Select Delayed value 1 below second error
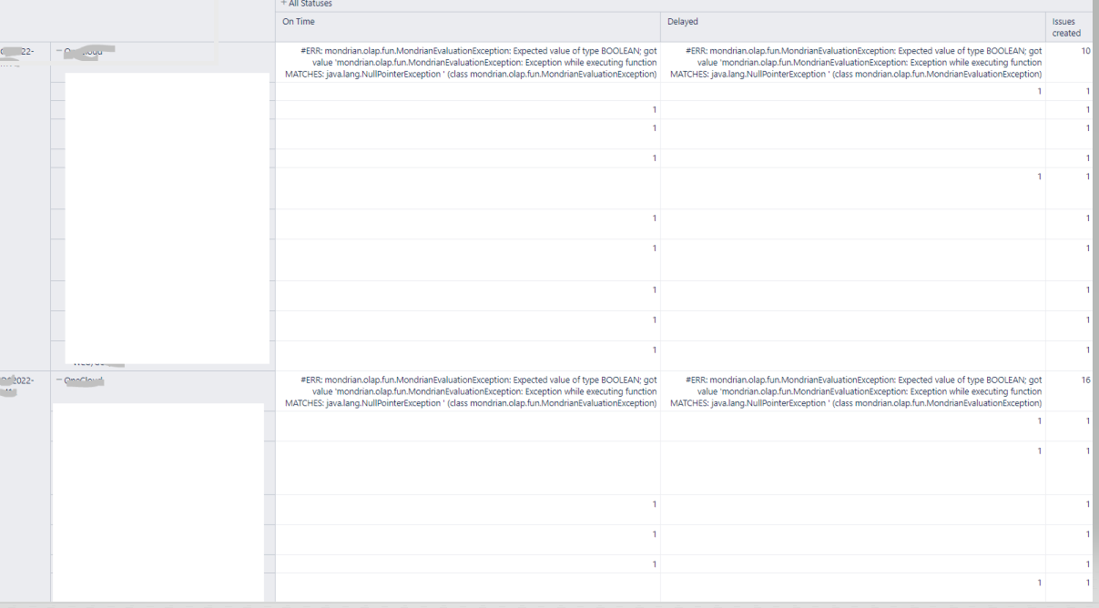 [853, 426]
